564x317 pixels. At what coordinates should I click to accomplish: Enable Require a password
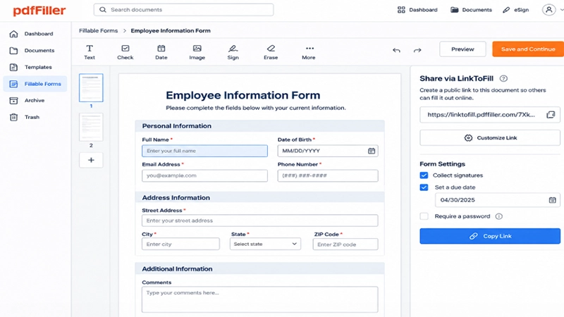click(x=424, y=216)
